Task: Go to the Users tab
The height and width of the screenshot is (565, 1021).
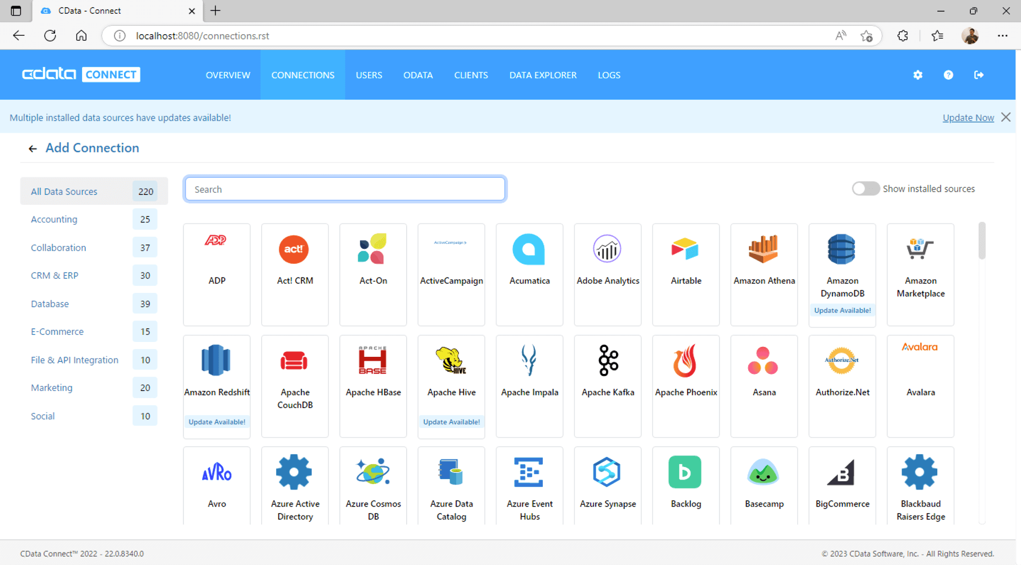Action: point(369,75)
